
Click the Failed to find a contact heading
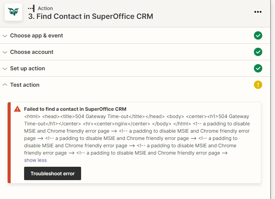click(x=75, y=109)
